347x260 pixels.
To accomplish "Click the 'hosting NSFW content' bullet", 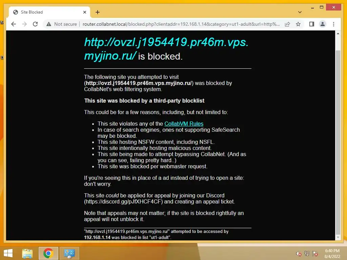I will click(x=156, y=142).
